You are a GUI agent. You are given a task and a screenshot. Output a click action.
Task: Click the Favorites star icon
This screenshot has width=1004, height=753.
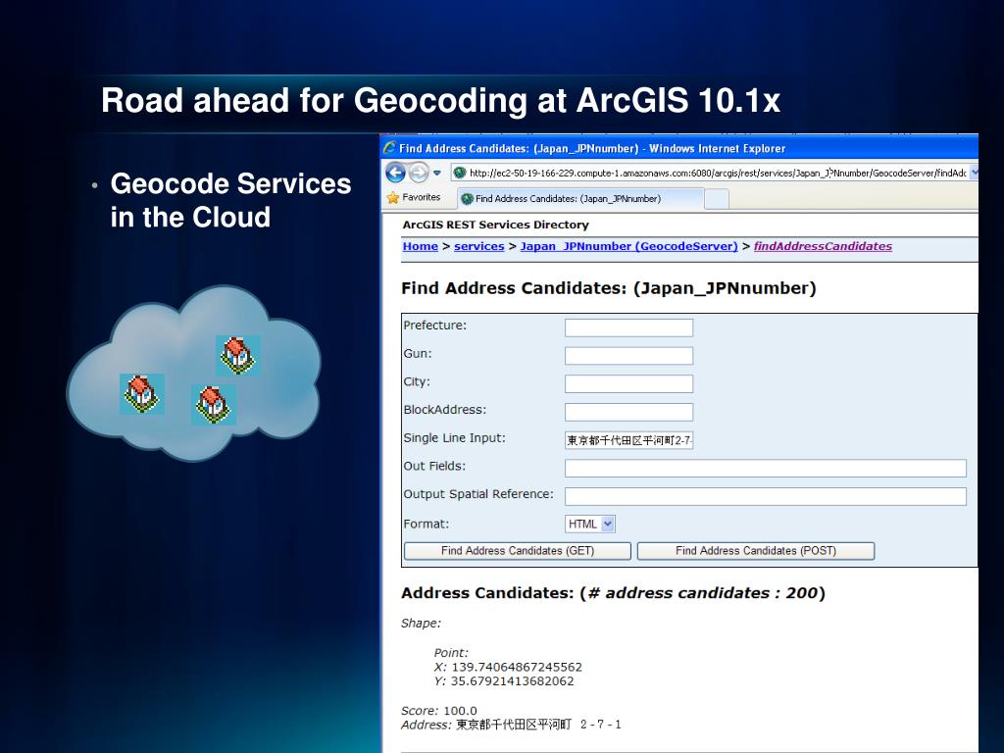click(393, 198)
